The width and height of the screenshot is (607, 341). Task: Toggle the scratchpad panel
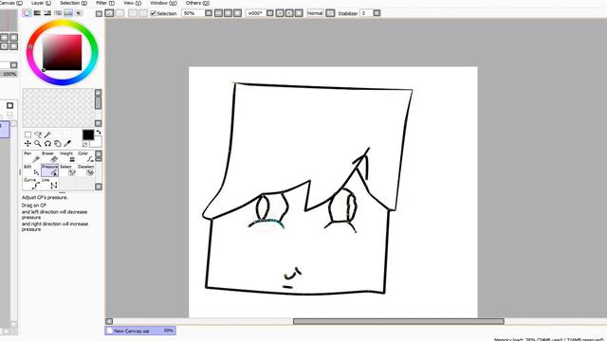pyautogui.click(x=79, y=13)
